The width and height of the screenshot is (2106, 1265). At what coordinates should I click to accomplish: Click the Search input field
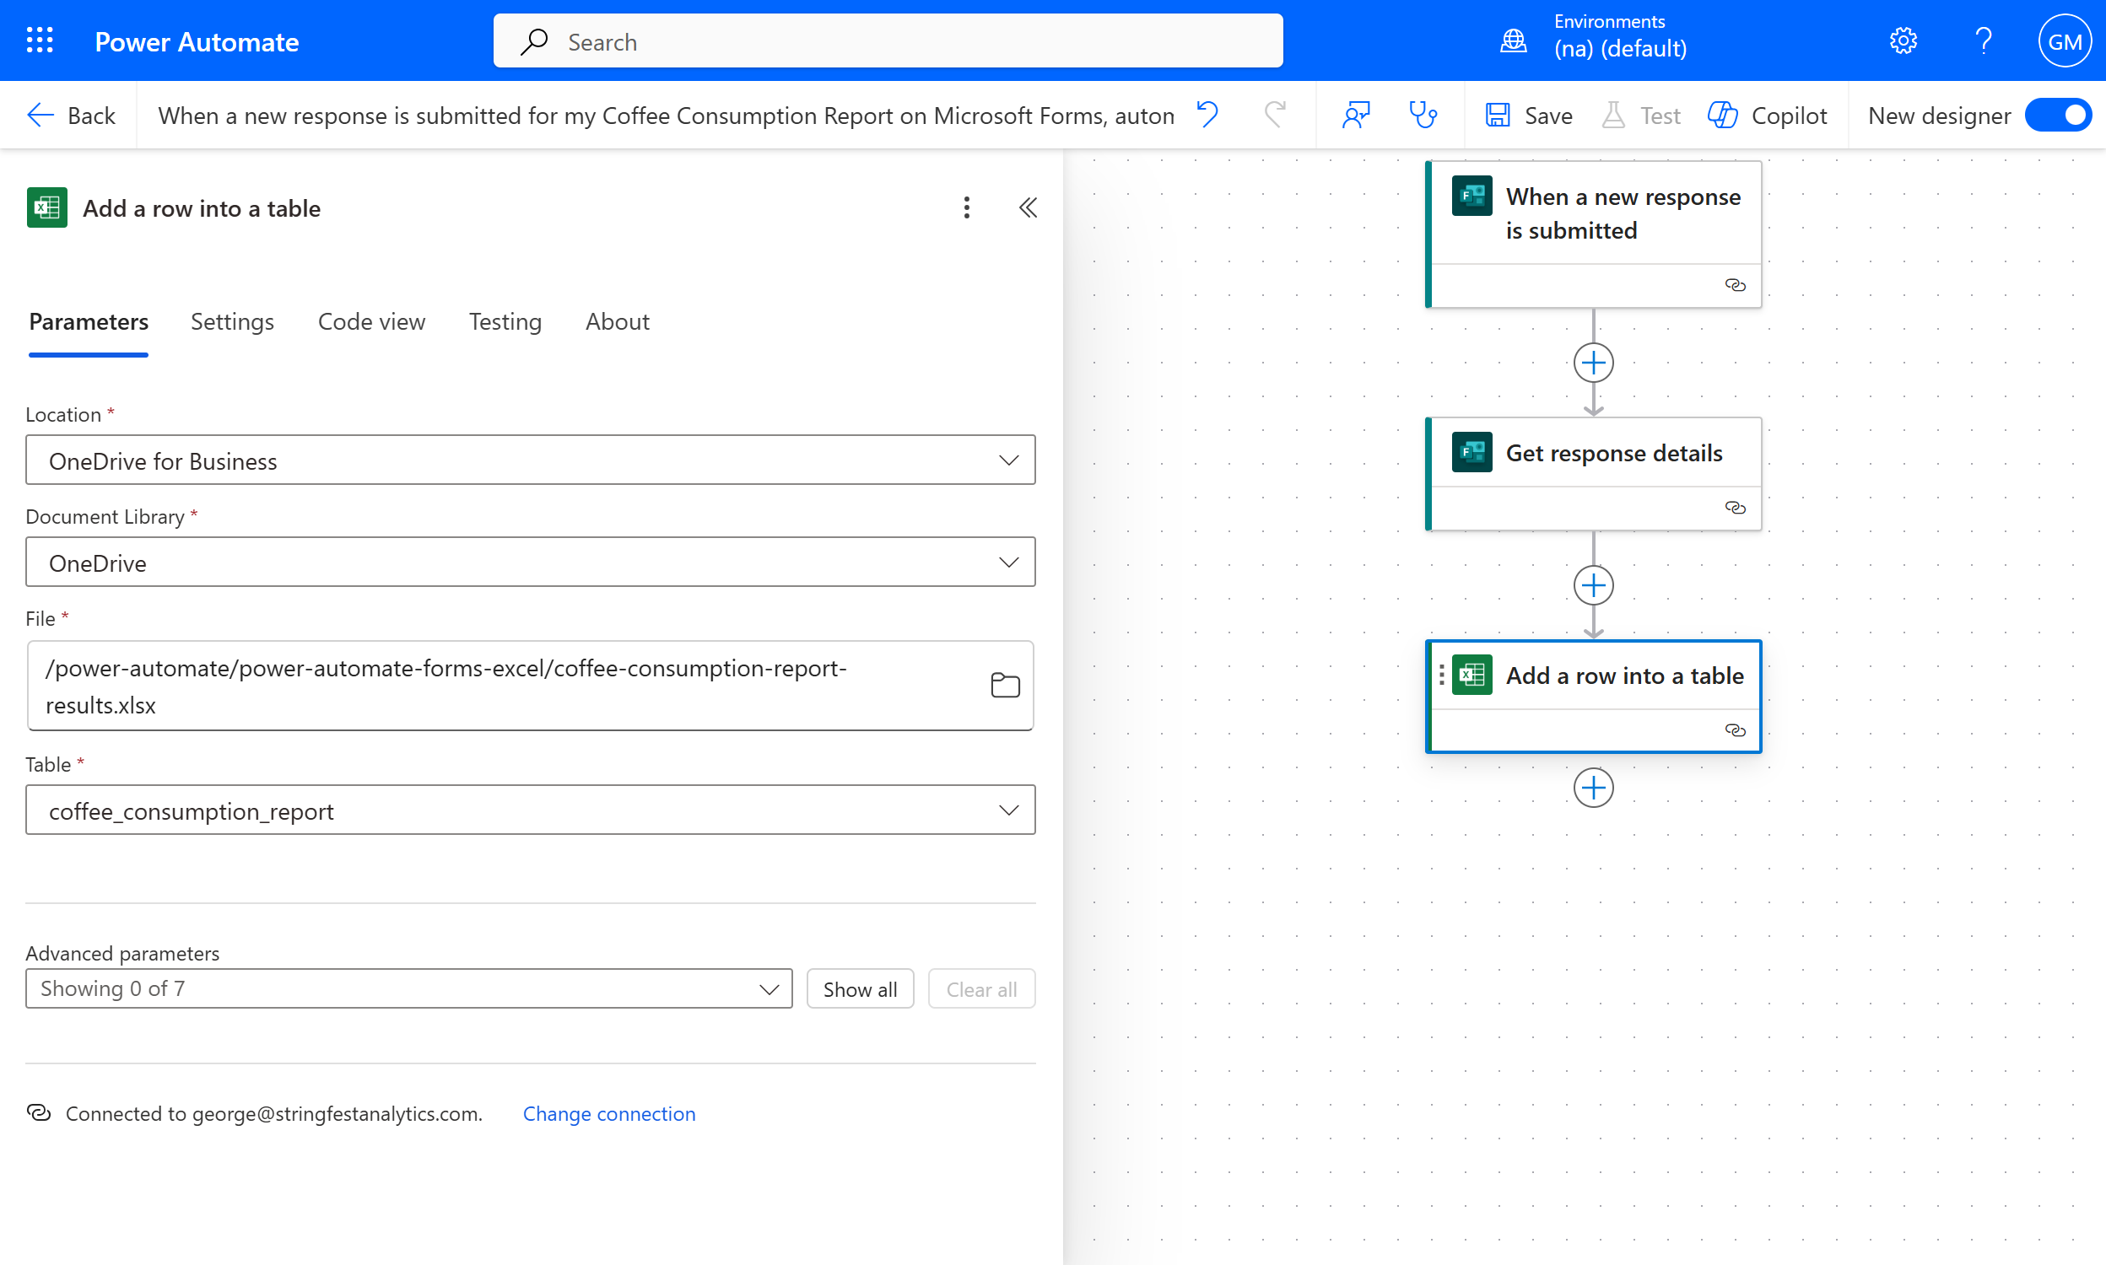tap(887, 41)
